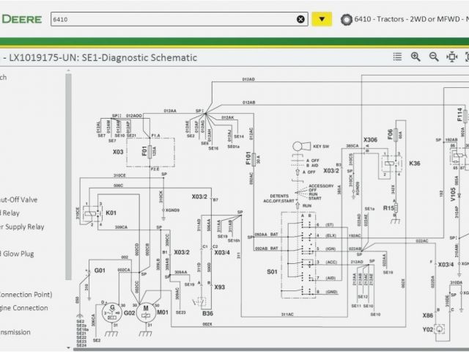The width and height of the screenshot is (469, 352).
Task: Click the S01 key switch on schematic
Action: click(x=273, y=272)
